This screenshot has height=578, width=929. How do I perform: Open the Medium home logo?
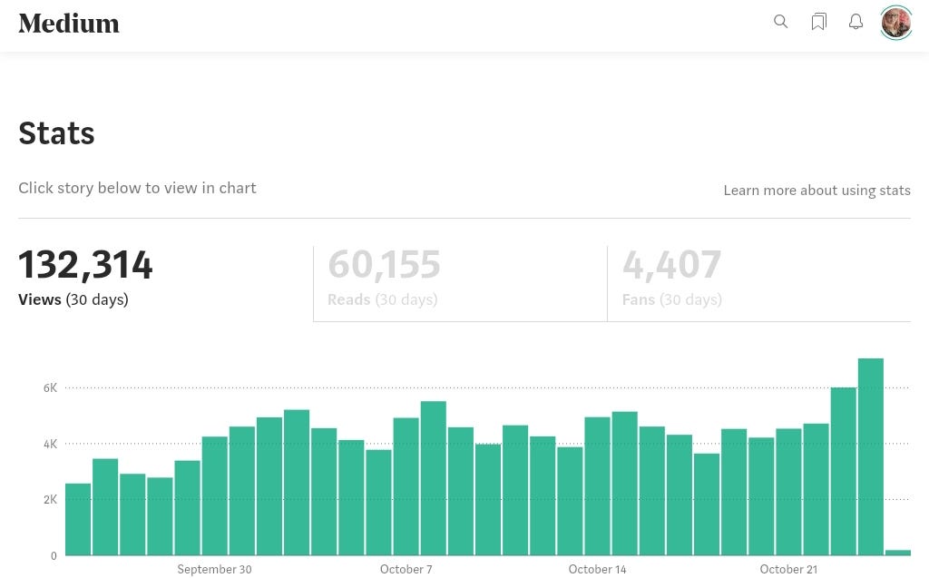click(69, 23)
